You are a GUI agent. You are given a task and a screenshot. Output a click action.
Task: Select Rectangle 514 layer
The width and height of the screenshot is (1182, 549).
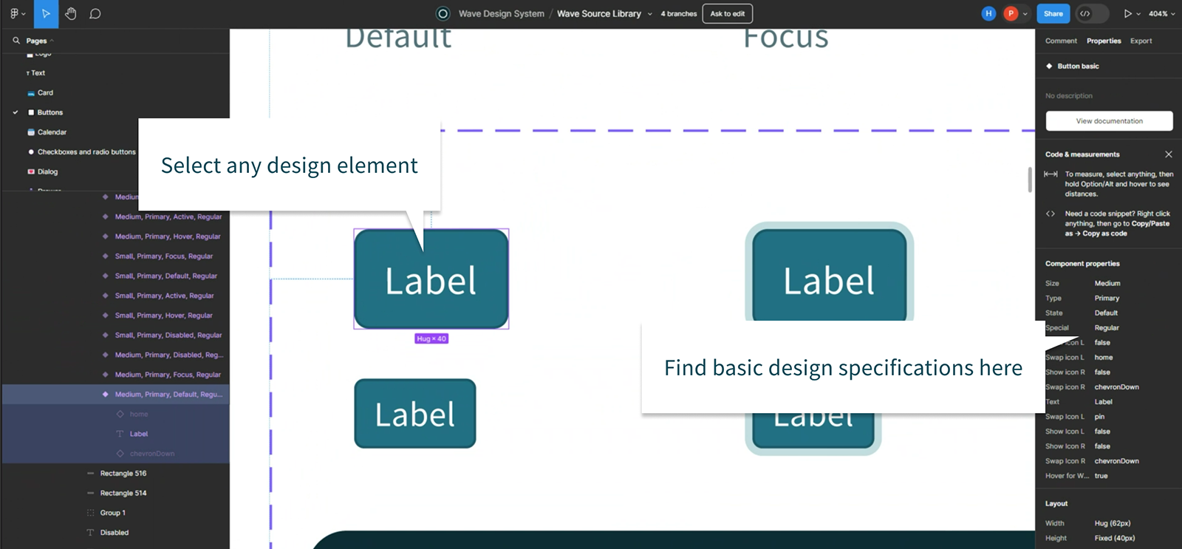tap(123, 494)
